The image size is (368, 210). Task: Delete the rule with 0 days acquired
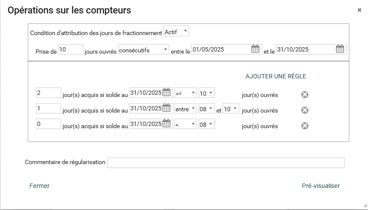coord(305,126)
